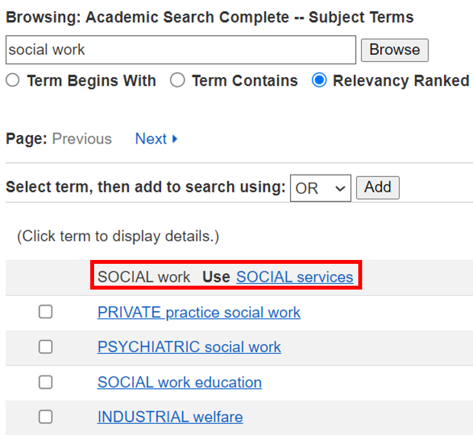Click the Browse button
This screenshot has width=473, height=435.
point(394,50)
